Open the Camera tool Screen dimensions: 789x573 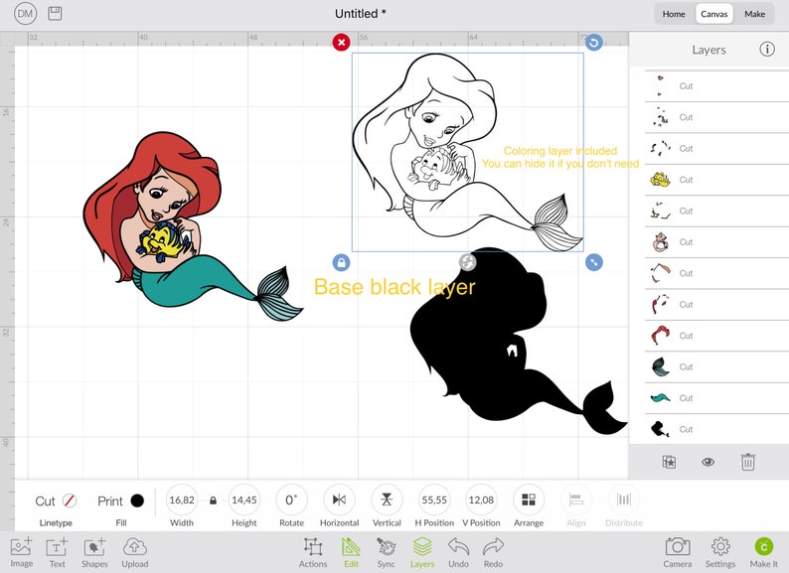pos(678,552)
